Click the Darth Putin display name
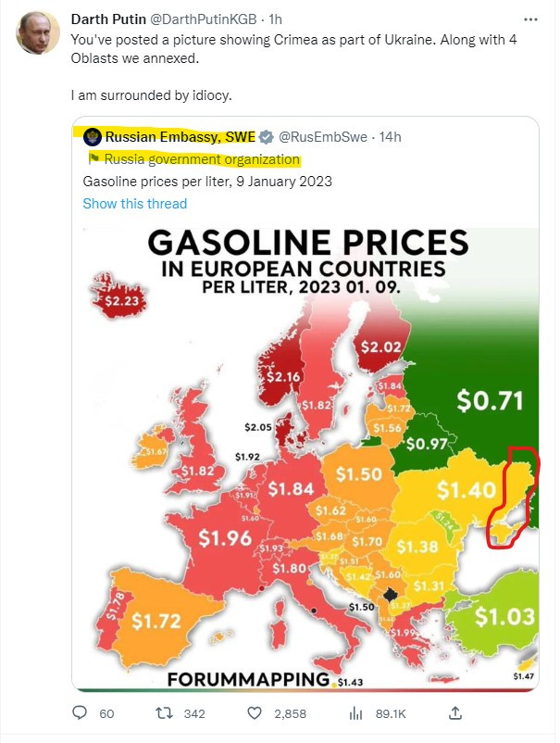The height and width of the screenshot is (743, 560). coord(108,19)
